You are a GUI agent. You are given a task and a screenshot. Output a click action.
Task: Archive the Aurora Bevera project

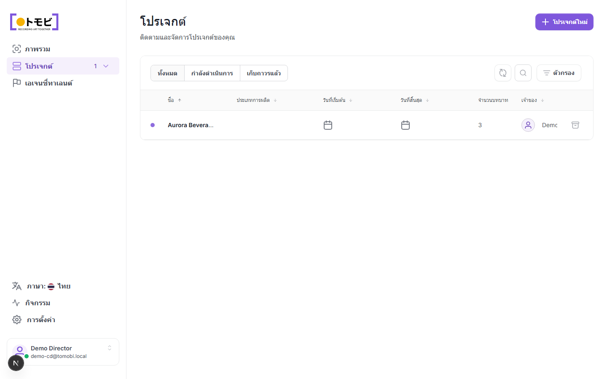tap(575, 125)
